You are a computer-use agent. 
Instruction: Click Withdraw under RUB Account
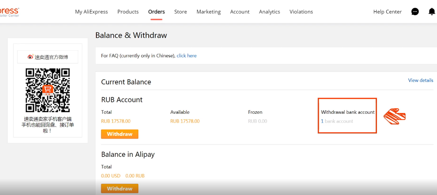120,134
